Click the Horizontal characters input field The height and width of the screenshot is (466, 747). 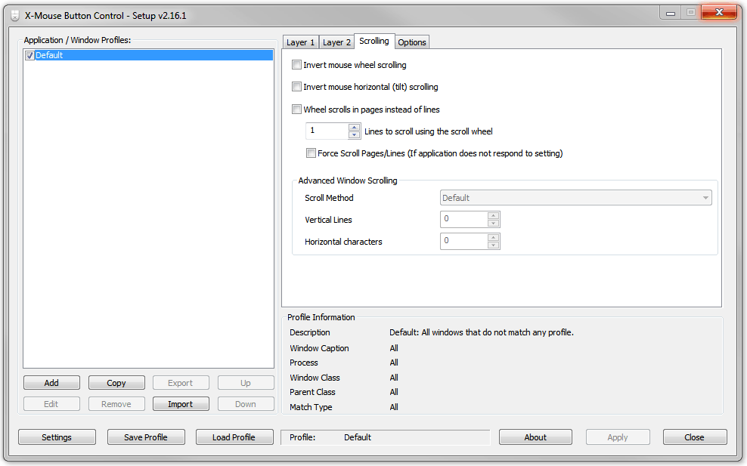pyautogui.click(x=464, y=242)
